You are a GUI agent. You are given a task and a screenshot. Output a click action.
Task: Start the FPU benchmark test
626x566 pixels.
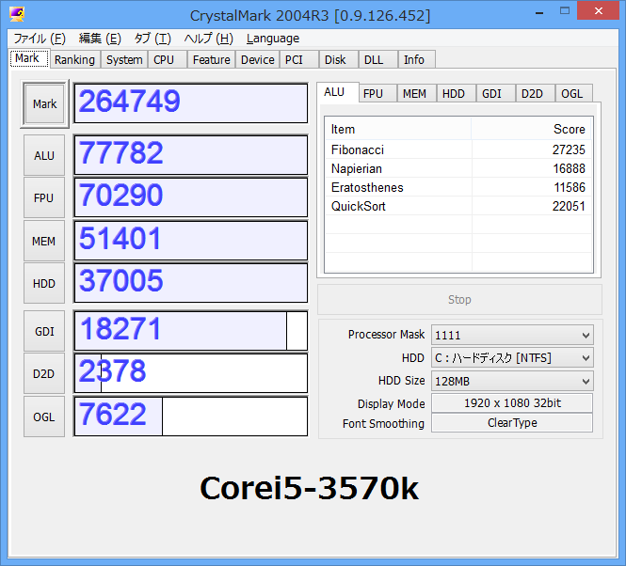pos(44,198)
